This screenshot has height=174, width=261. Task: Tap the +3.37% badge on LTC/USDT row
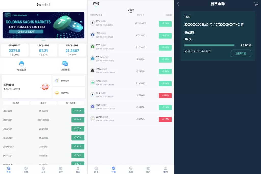pyautogui.click(x=78, y=129)
